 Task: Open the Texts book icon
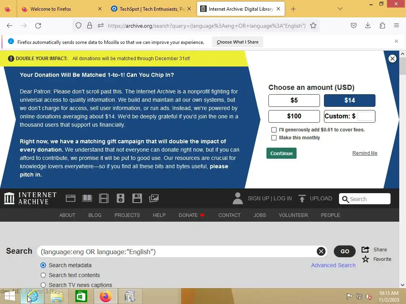click(87, 198)
